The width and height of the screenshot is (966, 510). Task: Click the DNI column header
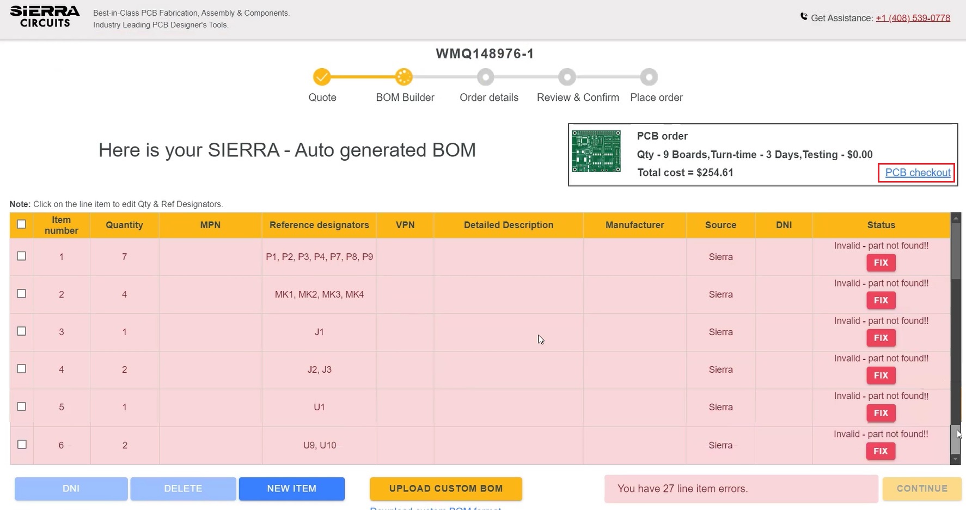point(784,225)
